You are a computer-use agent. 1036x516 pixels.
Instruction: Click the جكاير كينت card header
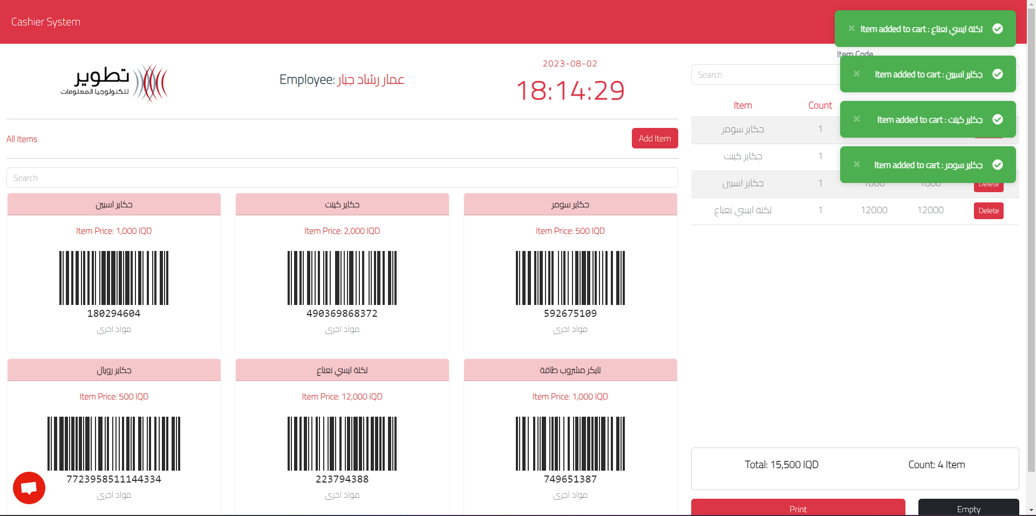click(342, 205)
